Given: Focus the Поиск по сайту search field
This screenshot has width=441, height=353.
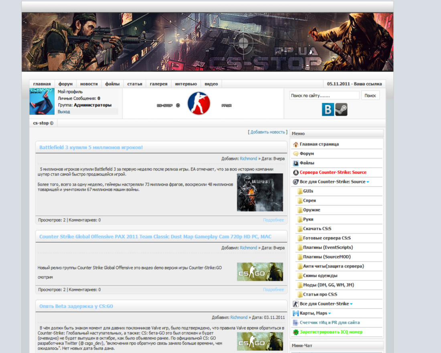Looking at the screenshot, I should point(324,96).
